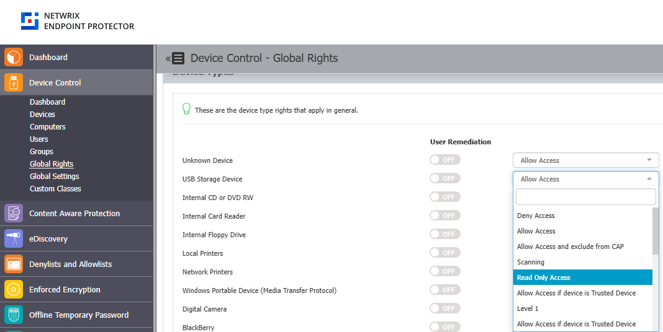Open the Unknown Device access dropdown
This screenshot has width=663, height=332.
click(x=585, y=160)
